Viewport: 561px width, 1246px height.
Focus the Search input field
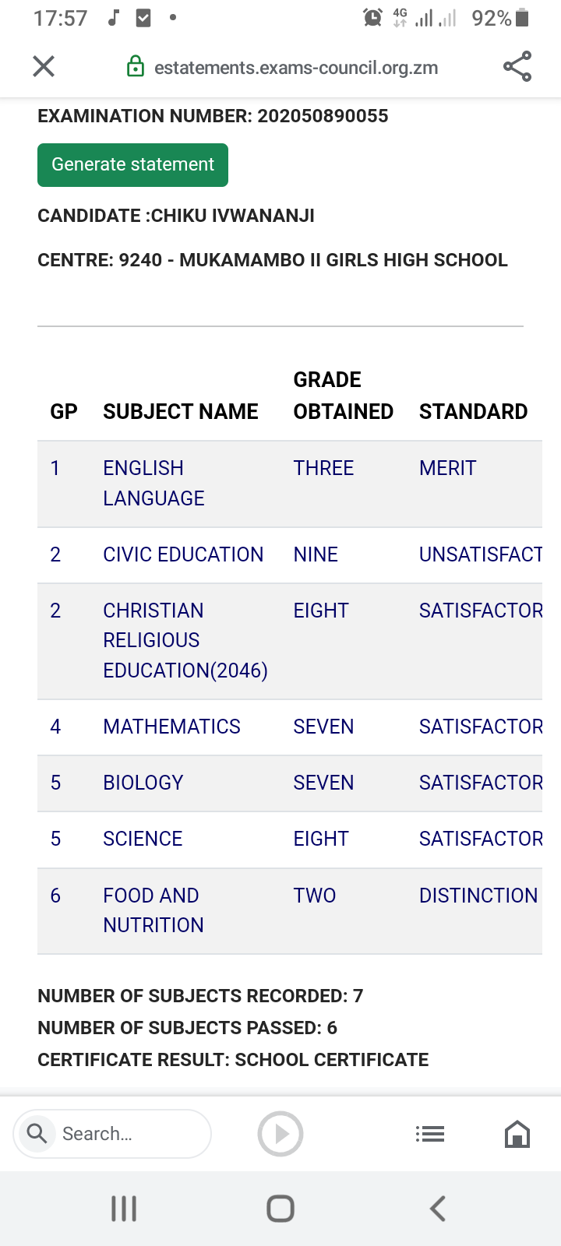(x=125, y=1134)
